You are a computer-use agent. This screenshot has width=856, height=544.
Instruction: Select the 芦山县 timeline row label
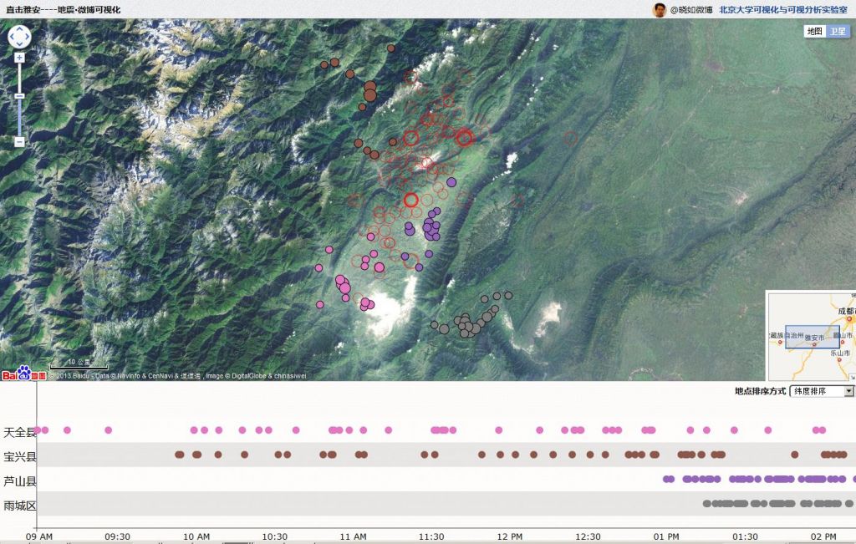tap(20, 480)
